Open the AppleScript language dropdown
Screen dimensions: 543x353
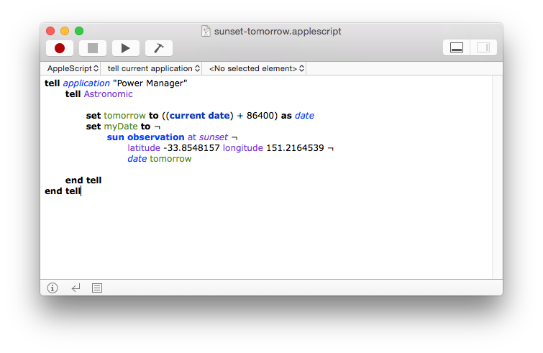tap(73, 68)
